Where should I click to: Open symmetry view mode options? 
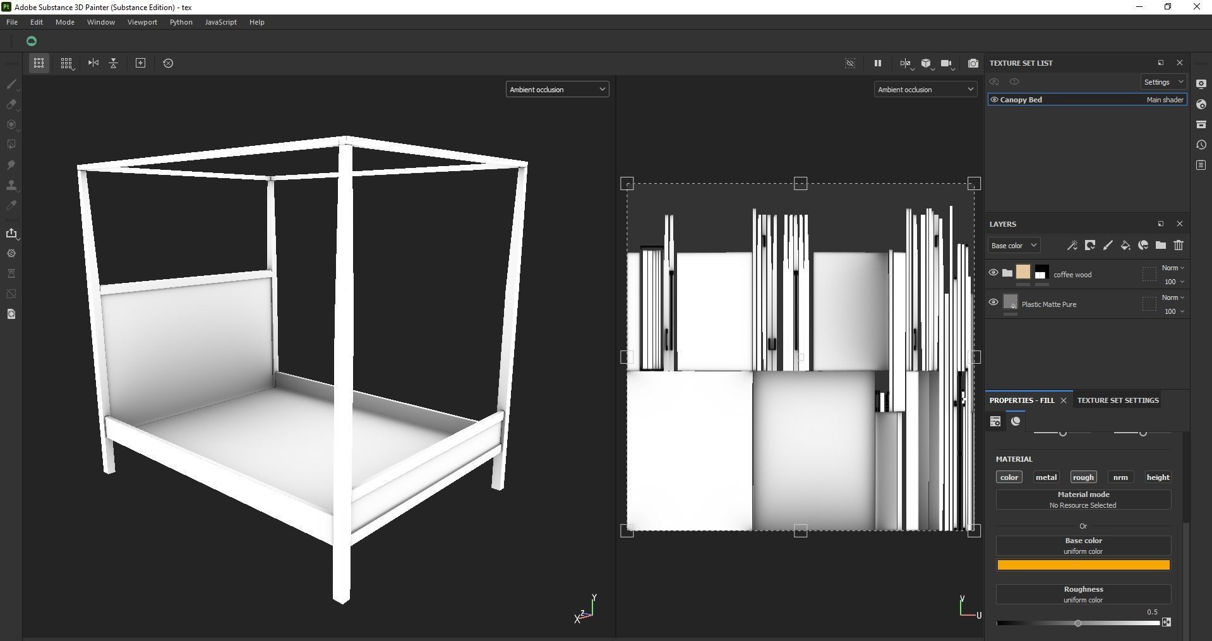point(906,63)
